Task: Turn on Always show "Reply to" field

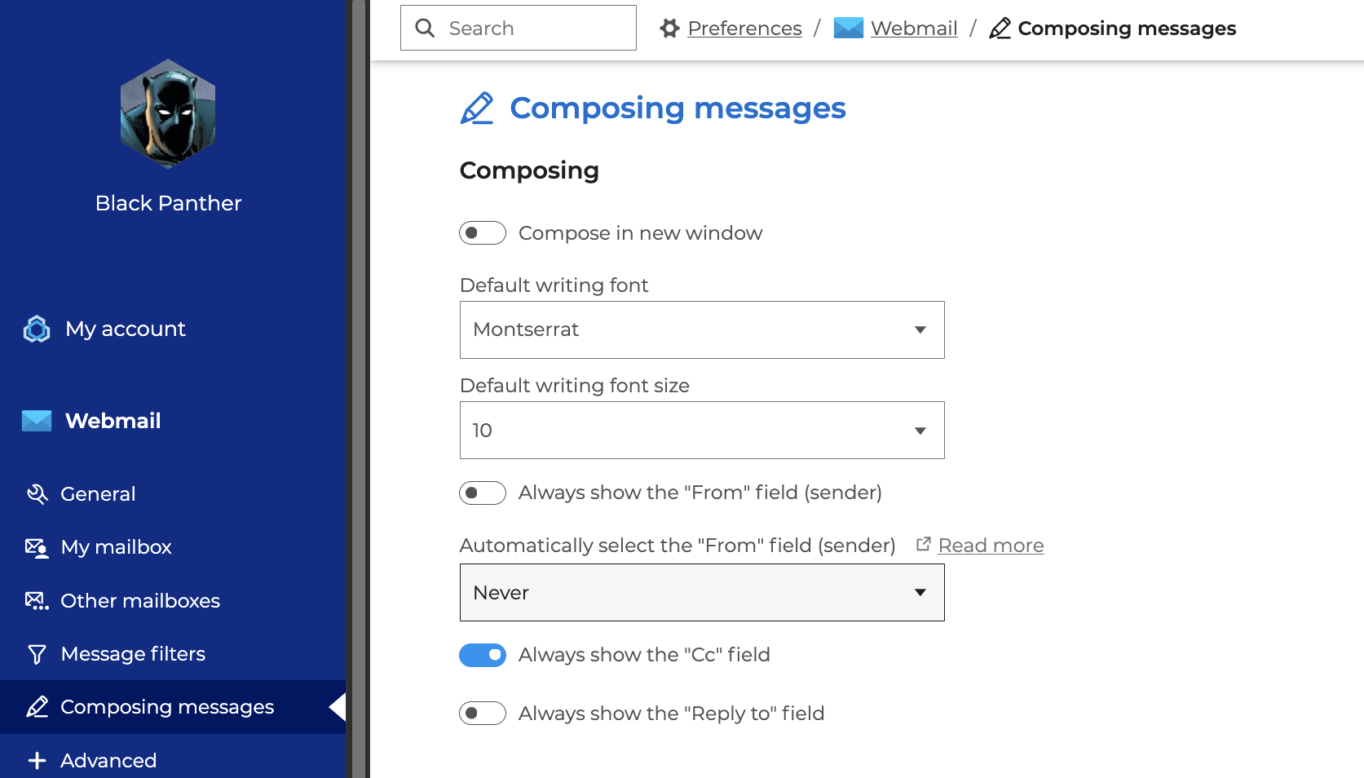Action: pyautogui.click(x=483, y=714)
